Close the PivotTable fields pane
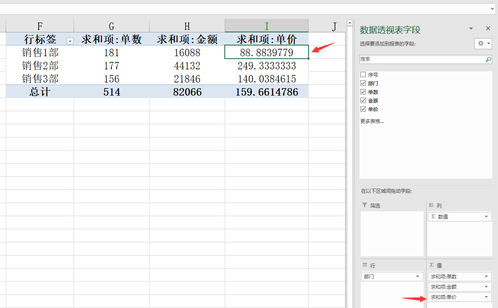Image resolution: width=498 pixels, height=308 pixels. tap(488, 28)
